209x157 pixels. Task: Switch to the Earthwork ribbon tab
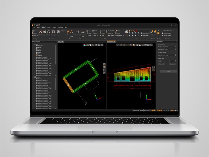(x=60, y=28)
